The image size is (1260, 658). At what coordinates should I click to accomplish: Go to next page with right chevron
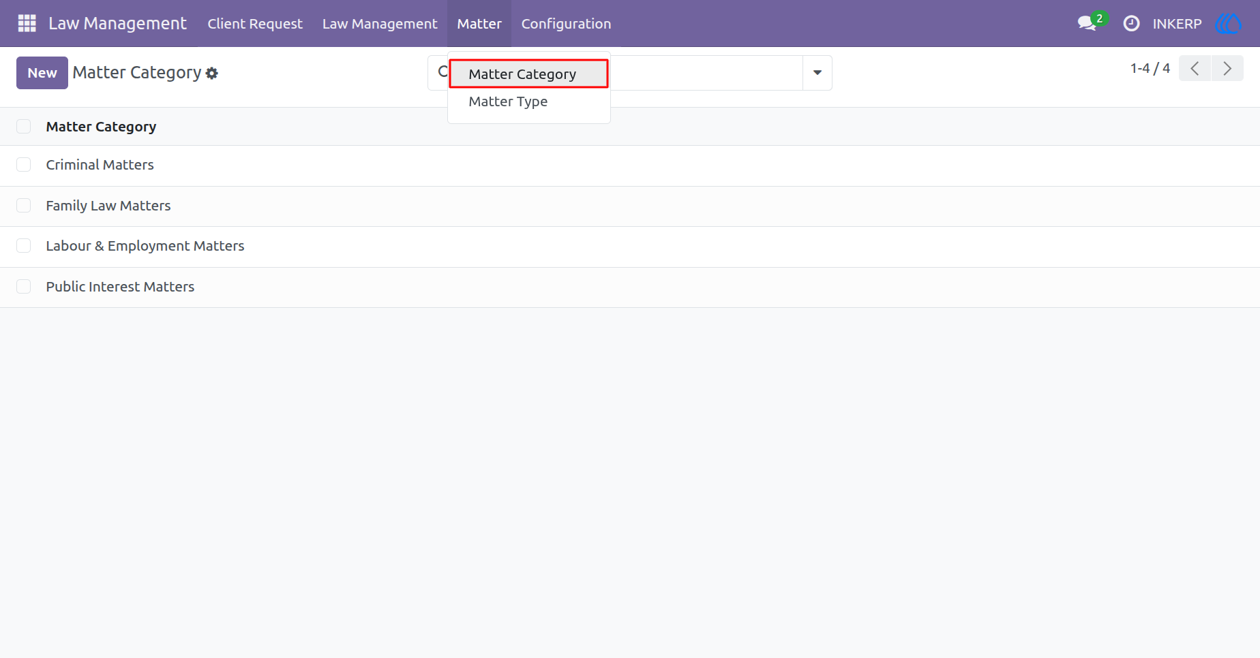(1227, 68)
